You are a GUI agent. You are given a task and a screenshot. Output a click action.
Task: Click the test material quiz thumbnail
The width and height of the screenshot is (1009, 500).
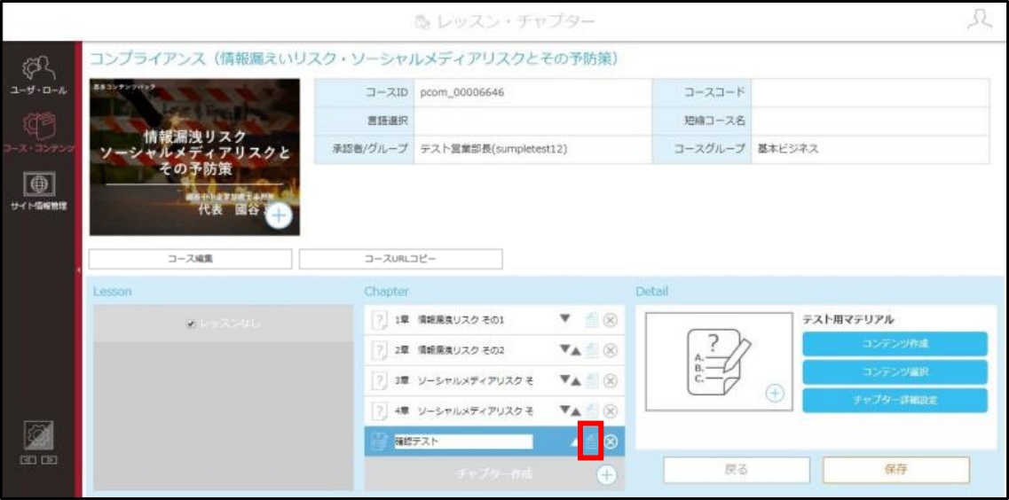point(719,362)
